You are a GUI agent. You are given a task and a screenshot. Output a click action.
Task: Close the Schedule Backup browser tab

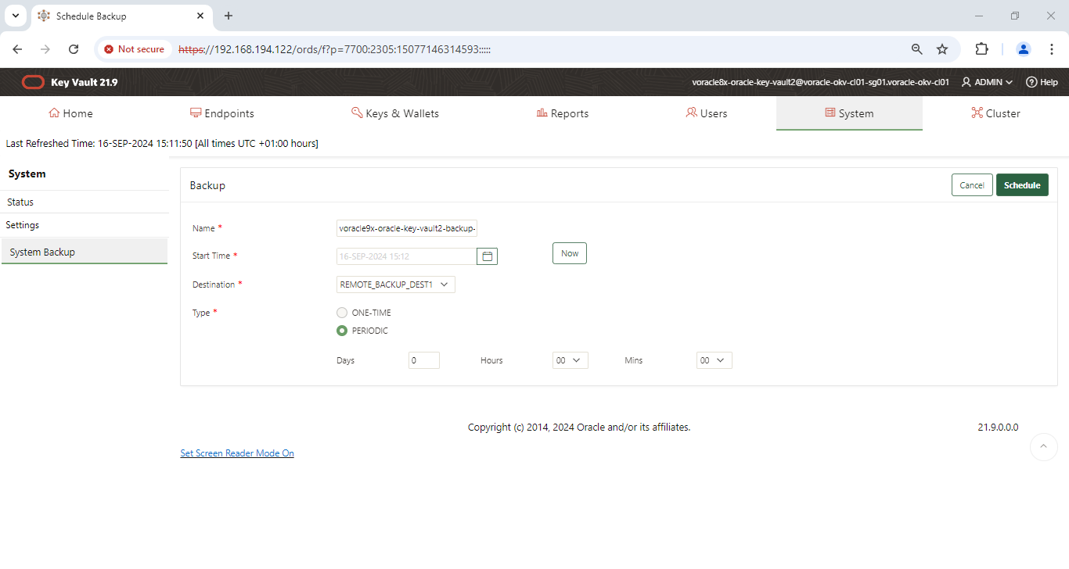pyautogui.click(x=200, y=16)
